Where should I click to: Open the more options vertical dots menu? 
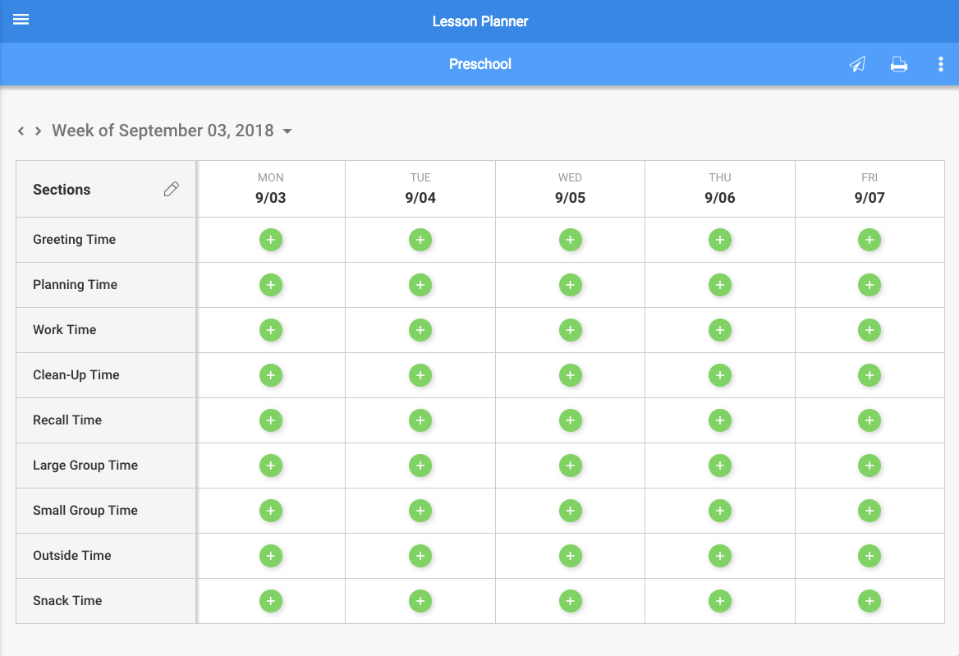coord(941,63)
